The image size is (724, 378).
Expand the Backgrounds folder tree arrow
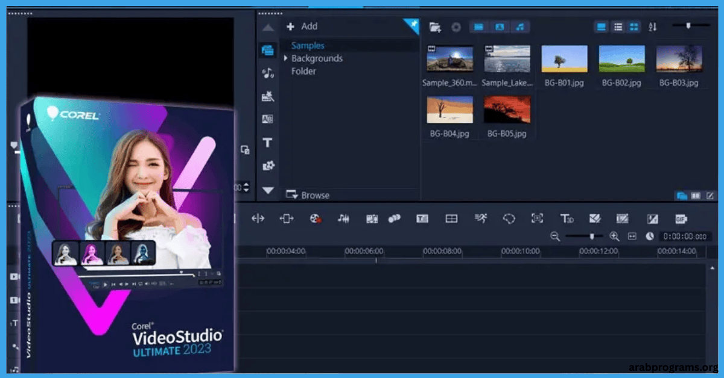(286, 58)
